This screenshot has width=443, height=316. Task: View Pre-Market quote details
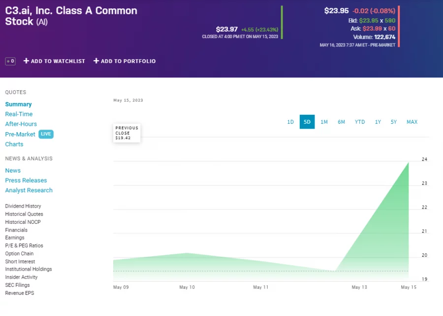coord(20,134)
